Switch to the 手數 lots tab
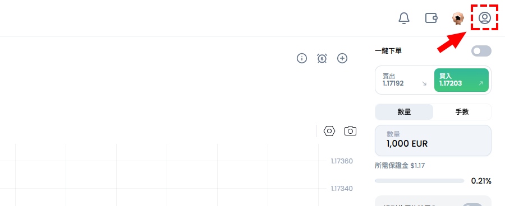Image resolution: width=505 pixels, height=206 pixels. (462, 112)
